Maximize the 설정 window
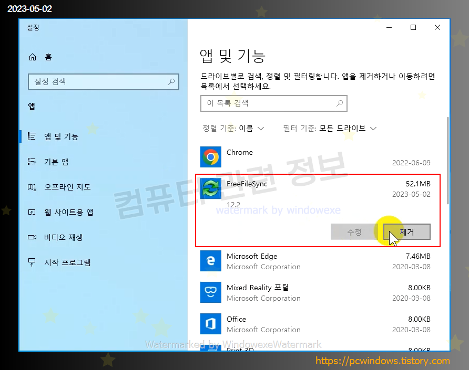Viewport: 469px width, 370px height. coord(413,27)
